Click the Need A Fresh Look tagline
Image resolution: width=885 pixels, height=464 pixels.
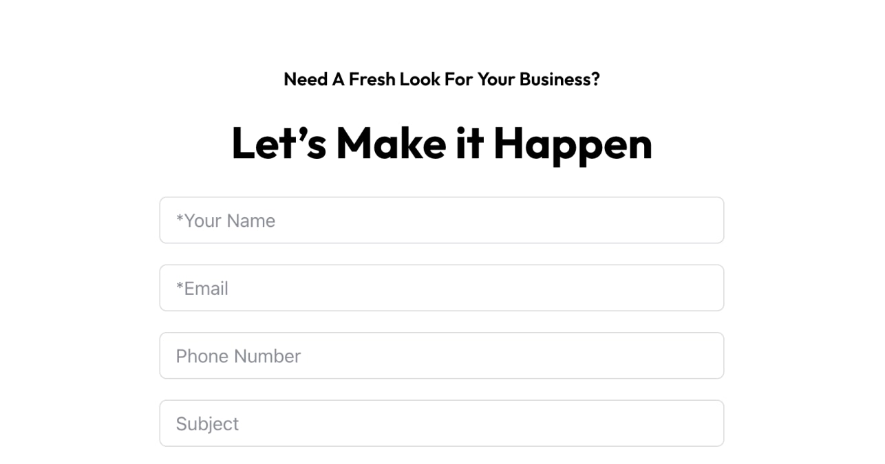tap(442, 79)
